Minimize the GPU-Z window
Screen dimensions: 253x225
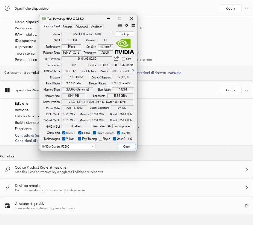108,18
